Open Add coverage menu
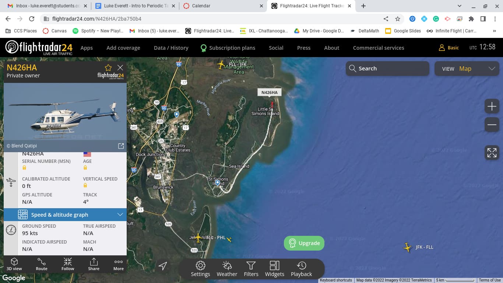The height and width of the screenshot is (283, 503). tap(123, 48)
